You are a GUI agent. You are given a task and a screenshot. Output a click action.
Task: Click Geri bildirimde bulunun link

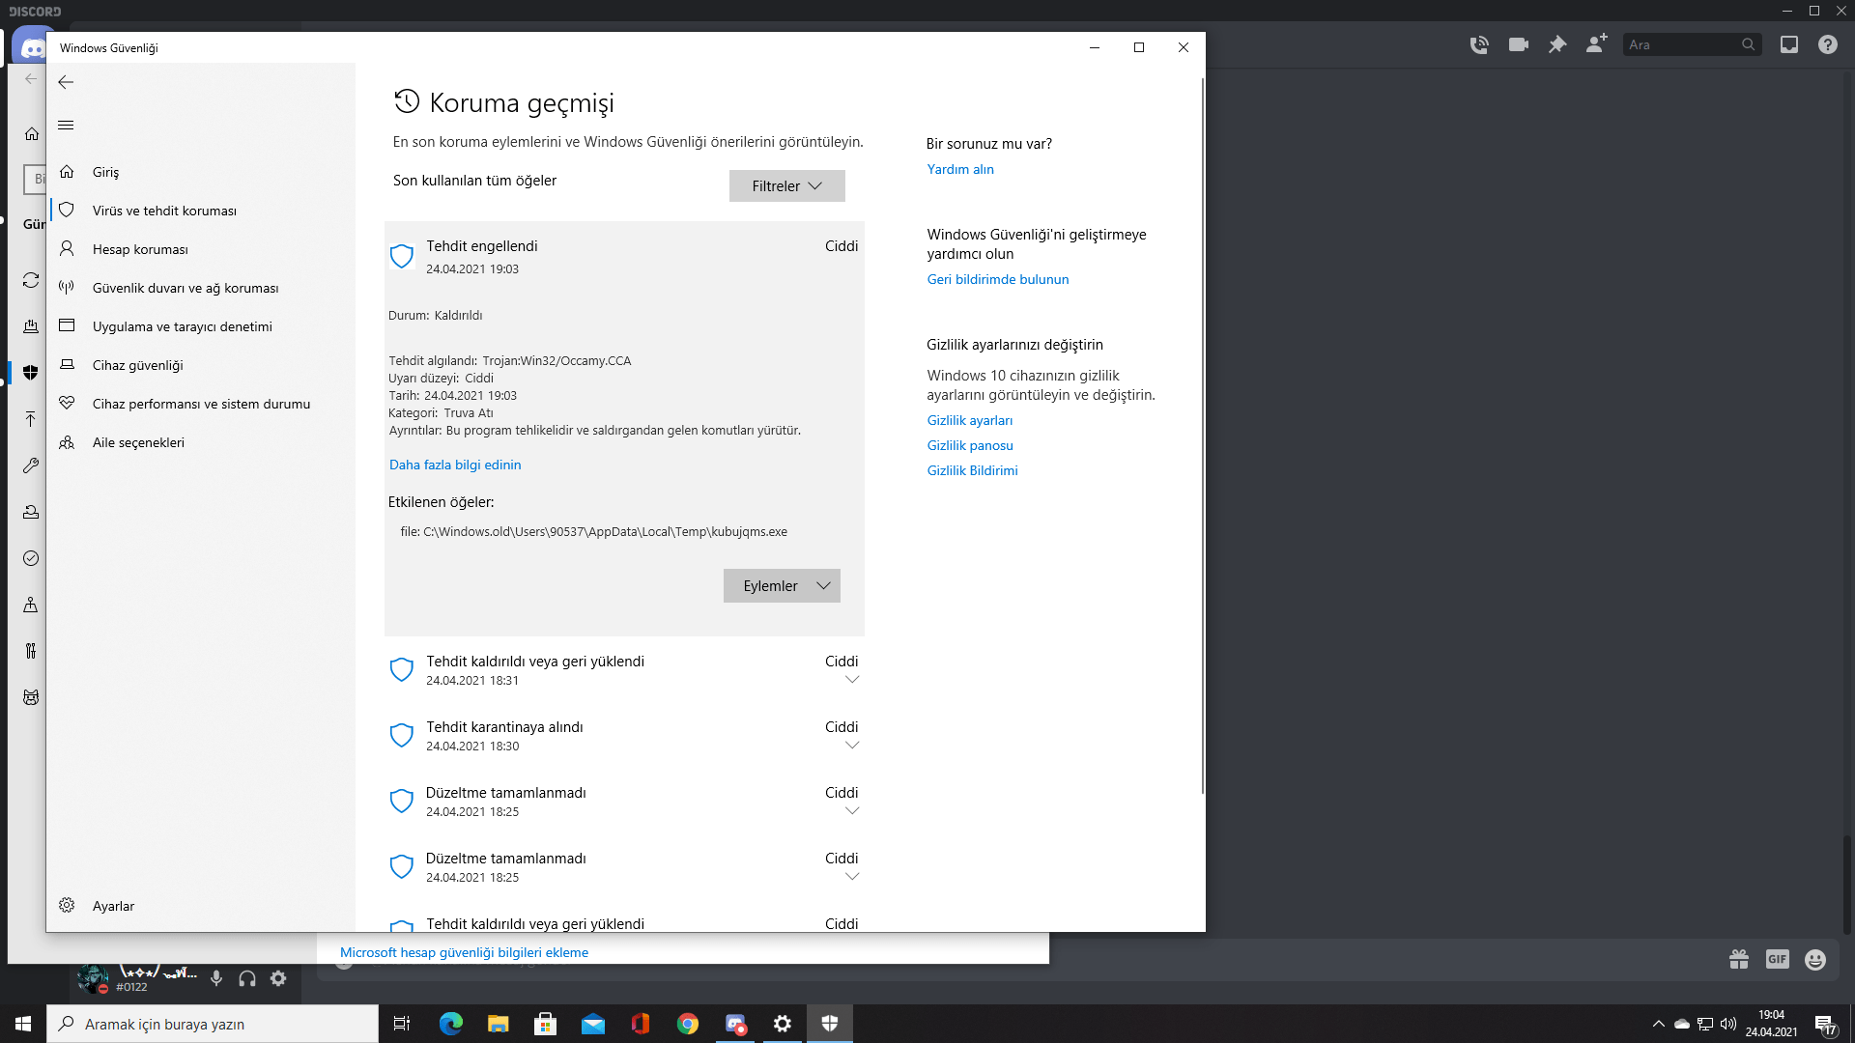coord(998,279)
